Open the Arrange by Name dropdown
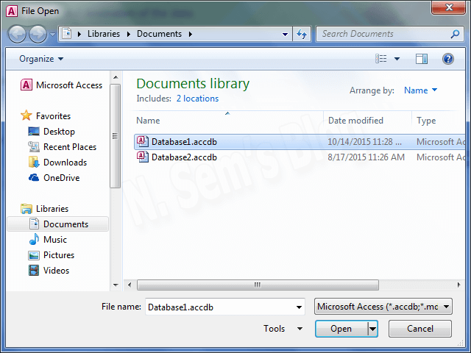 coord(420,90)
